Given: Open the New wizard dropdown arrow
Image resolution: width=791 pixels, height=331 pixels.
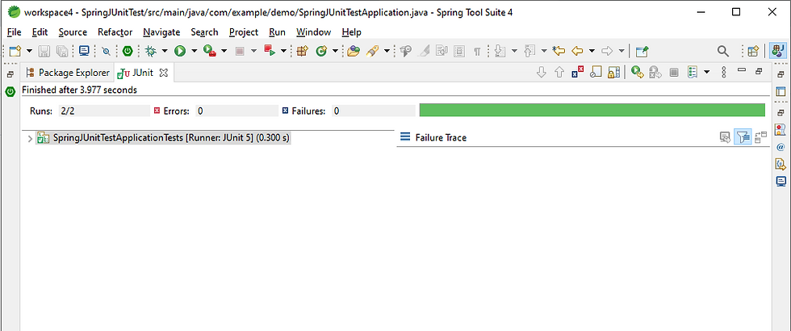Looking at the screenshot, I should [29, 51].
